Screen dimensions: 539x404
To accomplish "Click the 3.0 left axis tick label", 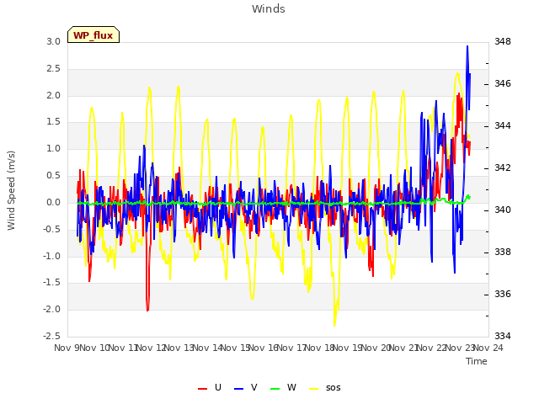I will tap(54, 41).
